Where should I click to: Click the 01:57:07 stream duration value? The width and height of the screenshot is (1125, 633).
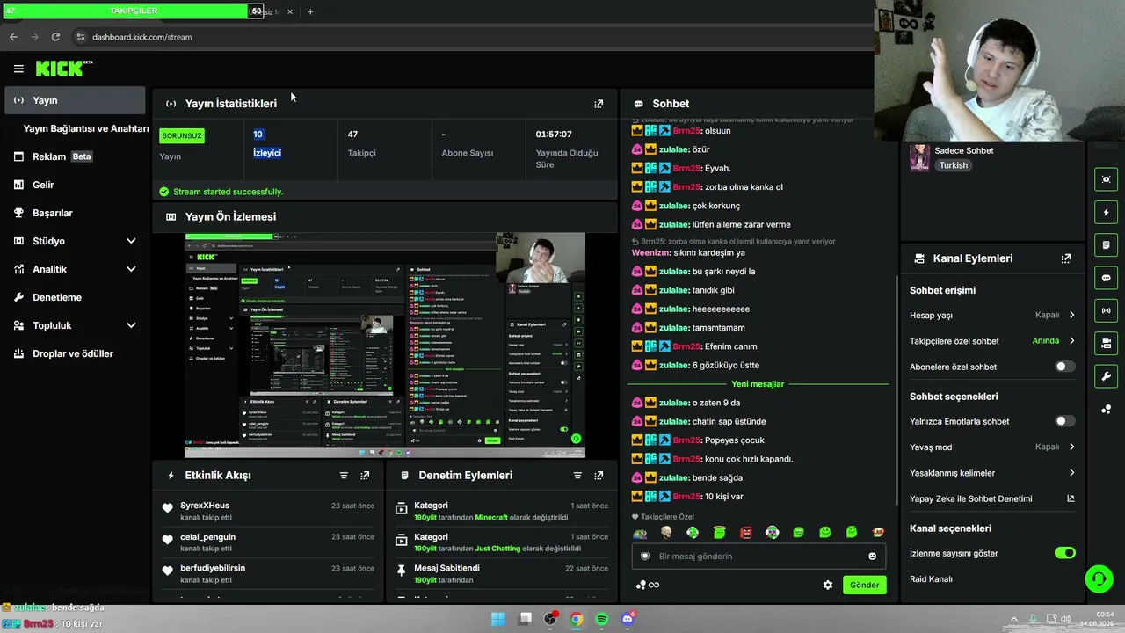click(x=554, y=135)
